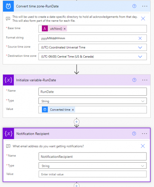Open help for Convert time zone-RunDate

pos(134,6)
